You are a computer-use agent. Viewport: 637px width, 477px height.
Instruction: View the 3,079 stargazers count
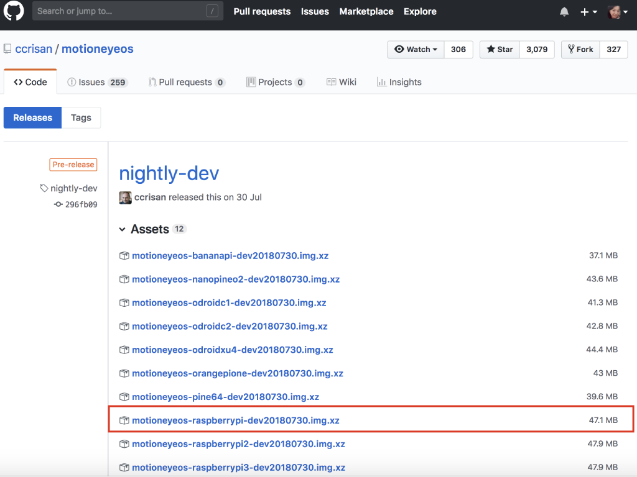pos(537,50)
